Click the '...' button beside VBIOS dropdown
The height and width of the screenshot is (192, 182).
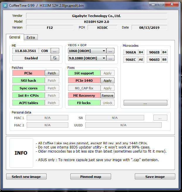[x=110, y=51]
